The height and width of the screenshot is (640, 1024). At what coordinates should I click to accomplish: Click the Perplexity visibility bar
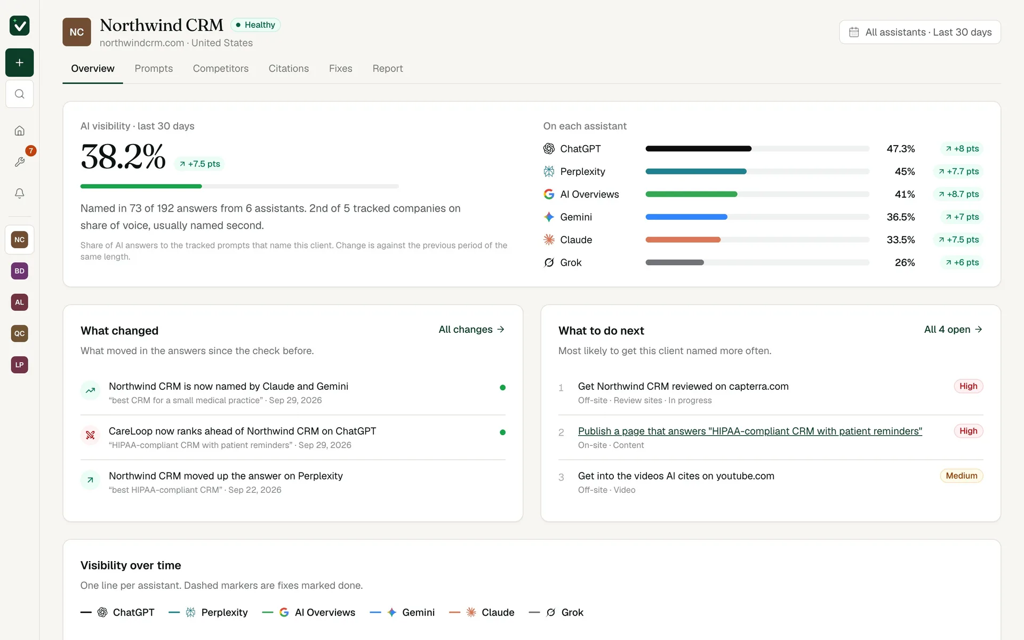click(757, 171)
